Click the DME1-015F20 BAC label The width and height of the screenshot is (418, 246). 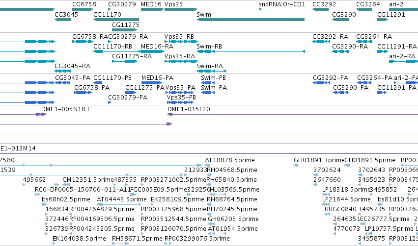click(189, 109)
